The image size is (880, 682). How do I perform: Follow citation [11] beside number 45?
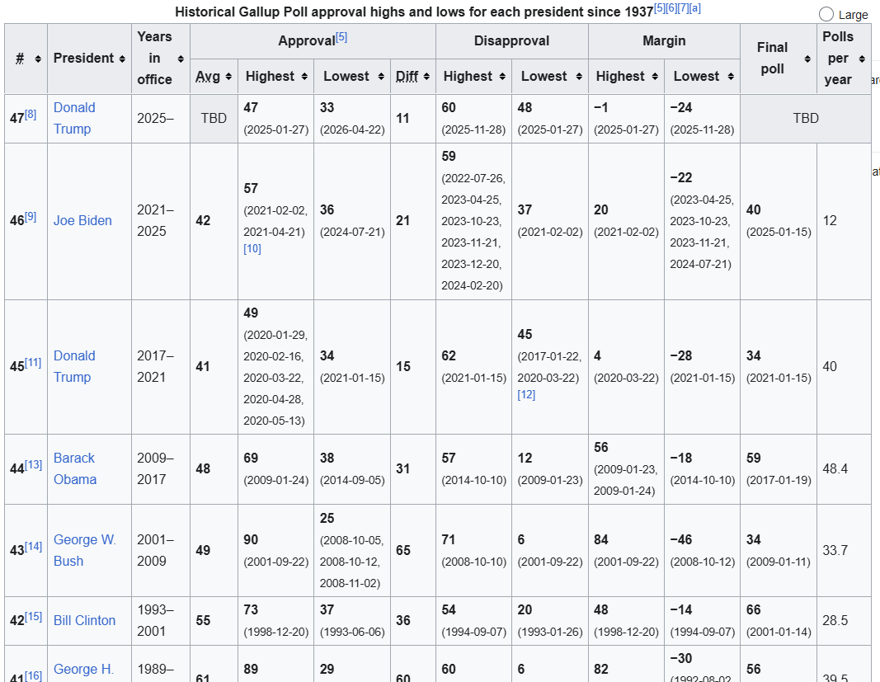[32, 363]
